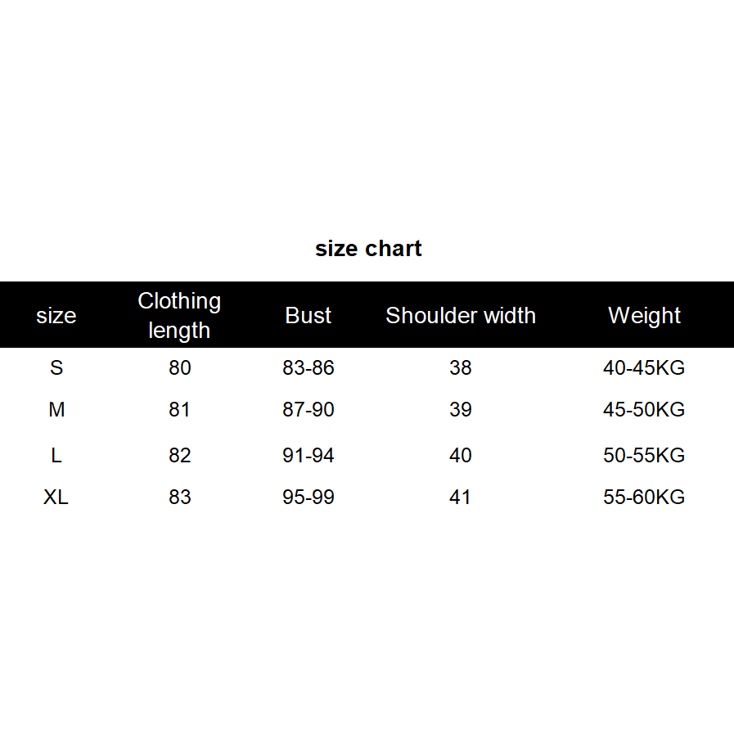Click bust range 95-99 cell

tap(308, 498)
